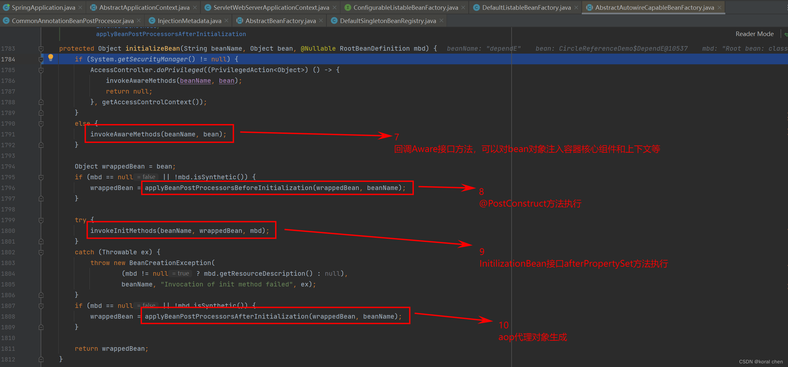The height and width of the screenshot is (367, 788).
Task: Click the yellow intention light bulb on line 1784
Action: 51,58
